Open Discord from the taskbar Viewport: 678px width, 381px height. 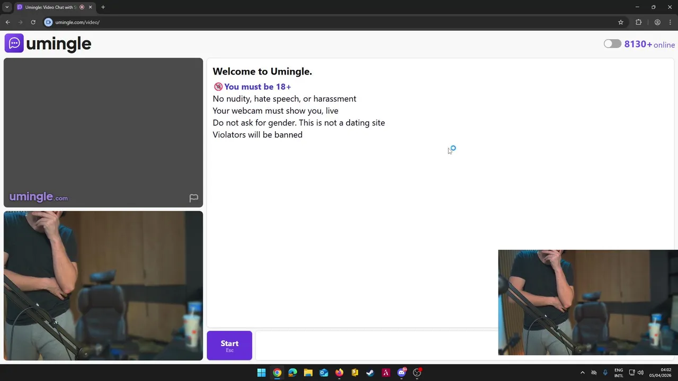pos(402,373)
